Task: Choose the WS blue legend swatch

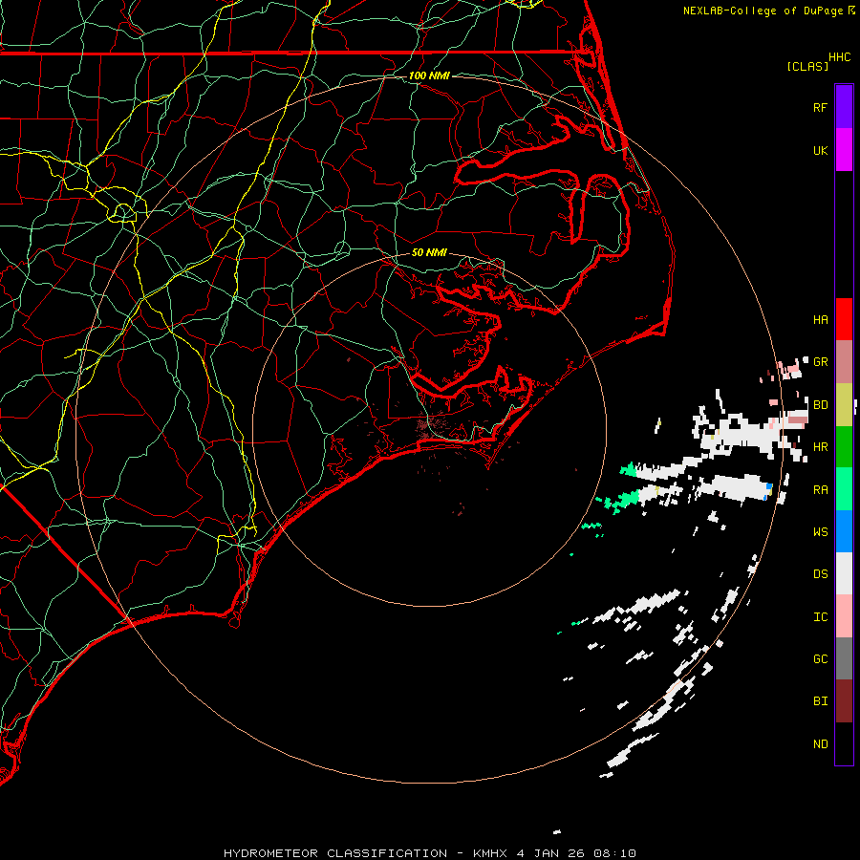Action: point(844,531)
